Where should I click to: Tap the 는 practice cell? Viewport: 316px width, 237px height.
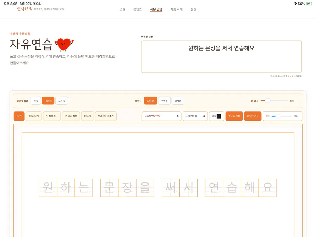tap(84, 187)
